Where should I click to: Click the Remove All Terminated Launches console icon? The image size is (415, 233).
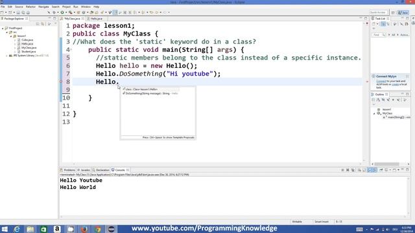(x=353, y=170)
